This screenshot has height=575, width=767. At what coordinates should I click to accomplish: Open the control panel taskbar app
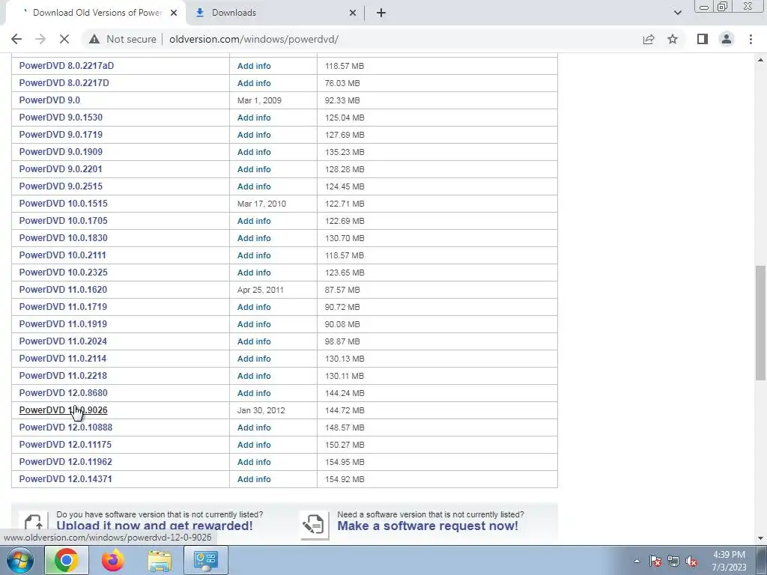(205, 560)
